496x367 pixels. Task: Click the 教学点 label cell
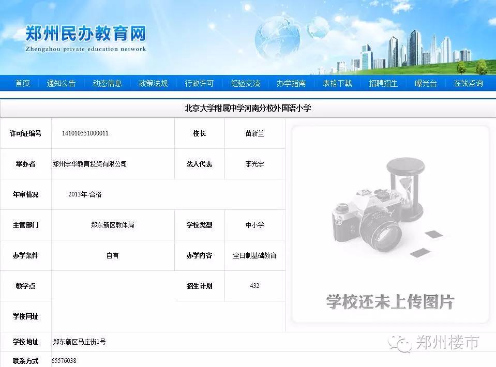26,286
